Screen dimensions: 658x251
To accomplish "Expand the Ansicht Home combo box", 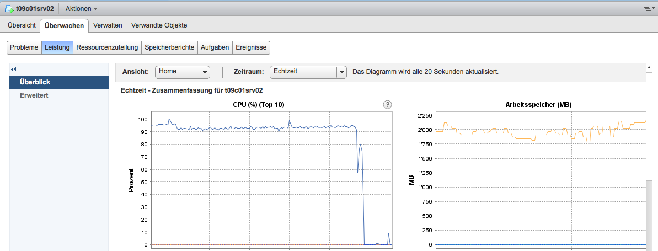I will pos(205,72).
